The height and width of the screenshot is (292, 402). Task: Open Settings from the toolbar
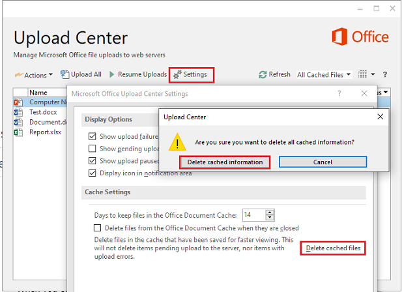coord(192,75)
